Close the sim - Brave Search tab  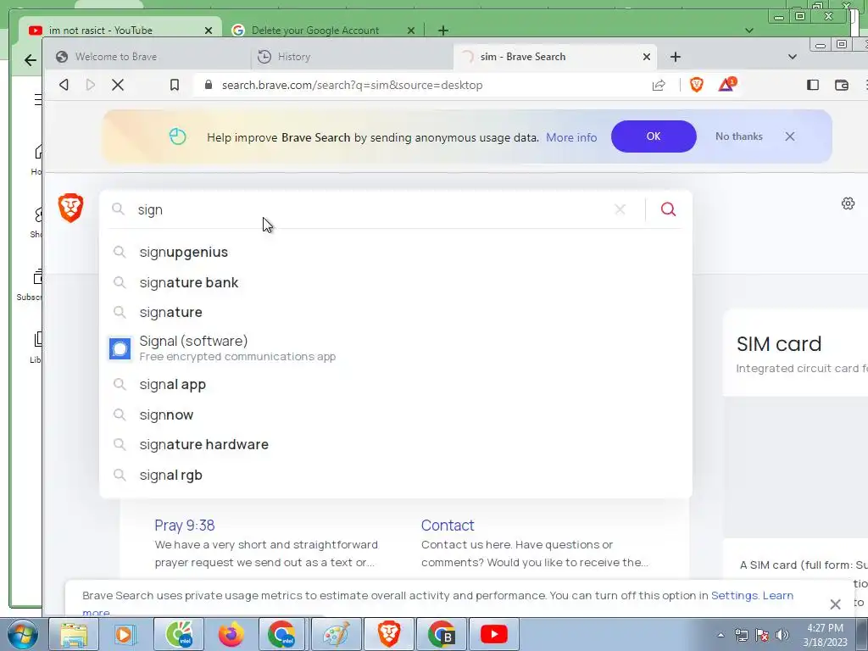point(646,57)
